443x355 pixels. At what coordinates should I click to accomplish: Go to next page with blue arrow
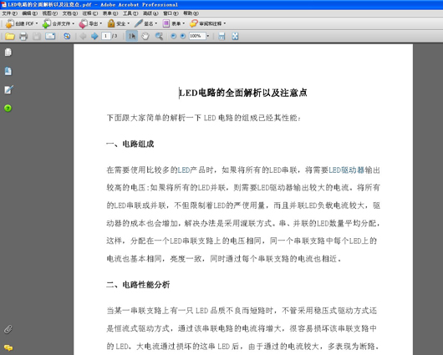94,36
